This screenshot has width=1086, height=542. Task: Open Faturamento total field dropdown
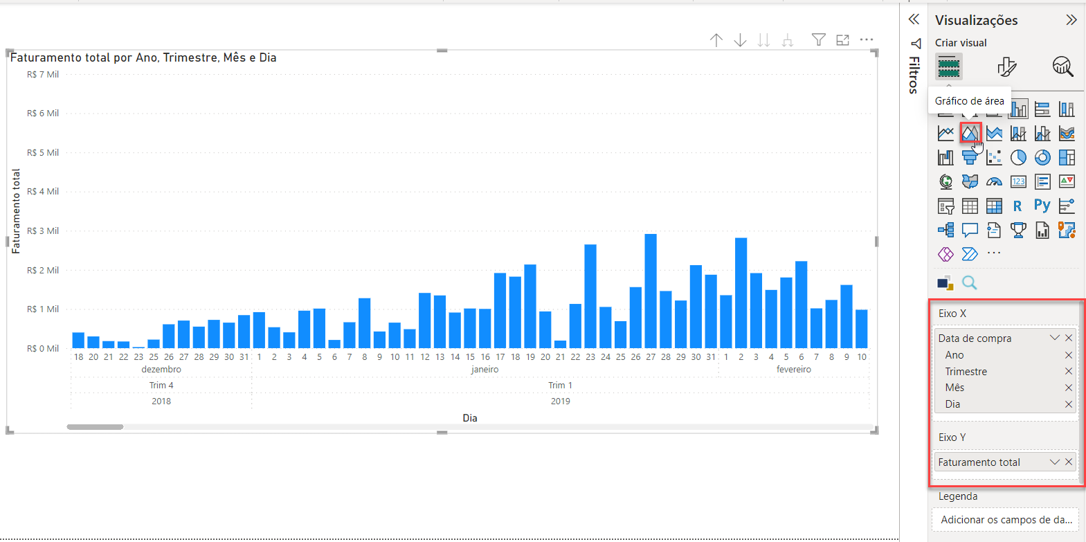pyautogui.click(x=1055, y=462)
